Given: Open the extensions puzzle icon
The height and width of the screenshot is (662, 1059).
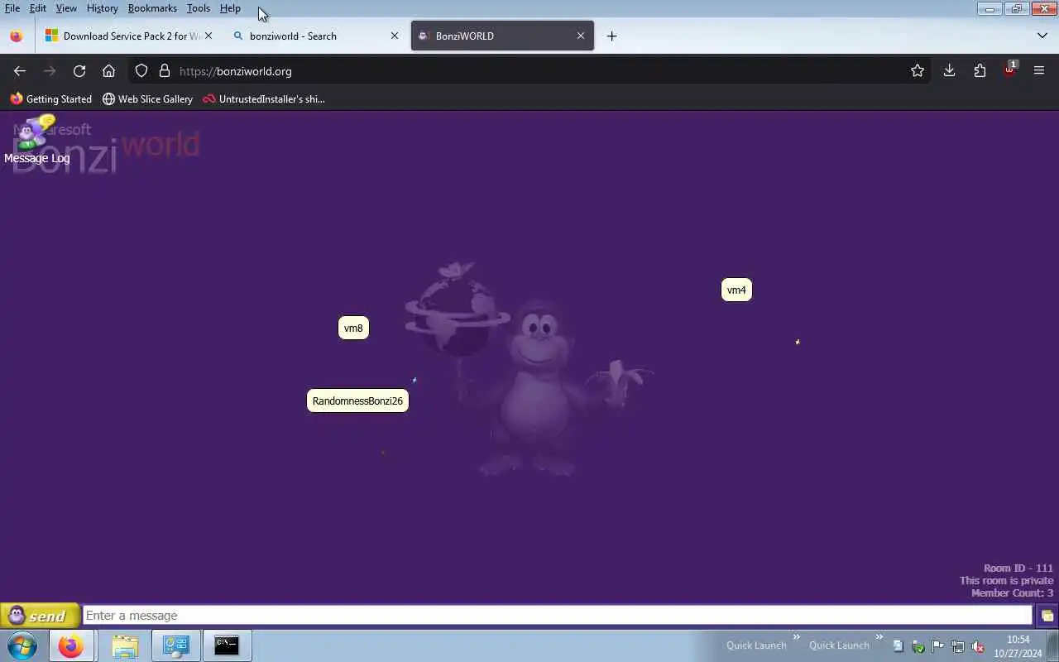Looking at the screenshot, I should [x=980, y=71].
